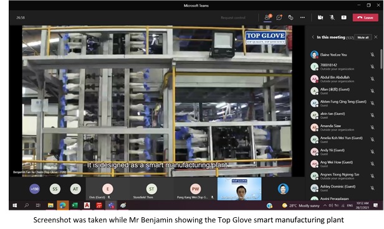The height and width of the screenshot is (229, 384).
Task: Click muted mic icon beside alvin tan
Action: [372, 115]
